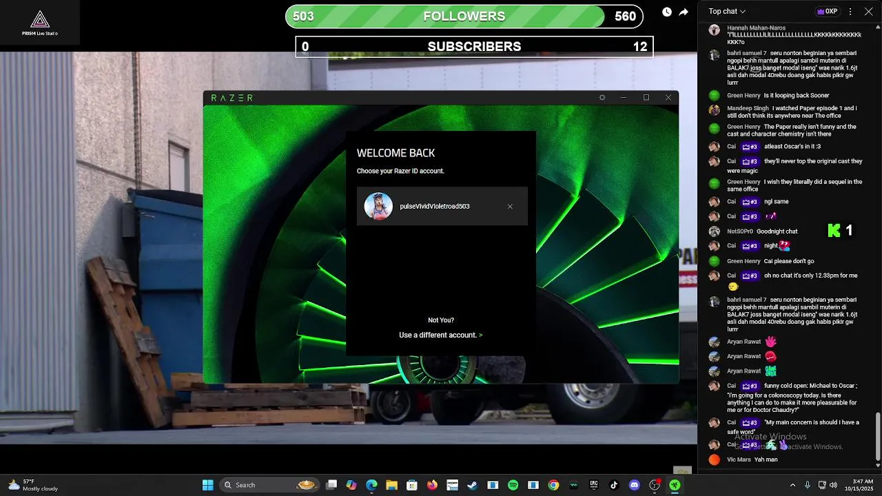
Task: Open Copilot from the taskbar
Action: (x=351, y=485)
